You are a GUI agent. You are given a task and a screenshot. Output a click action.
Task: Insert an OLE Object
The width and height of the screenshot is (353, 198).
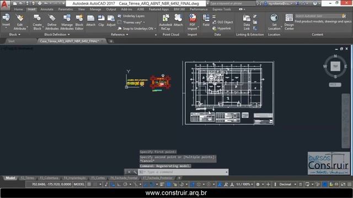click(x=222, y=22)
